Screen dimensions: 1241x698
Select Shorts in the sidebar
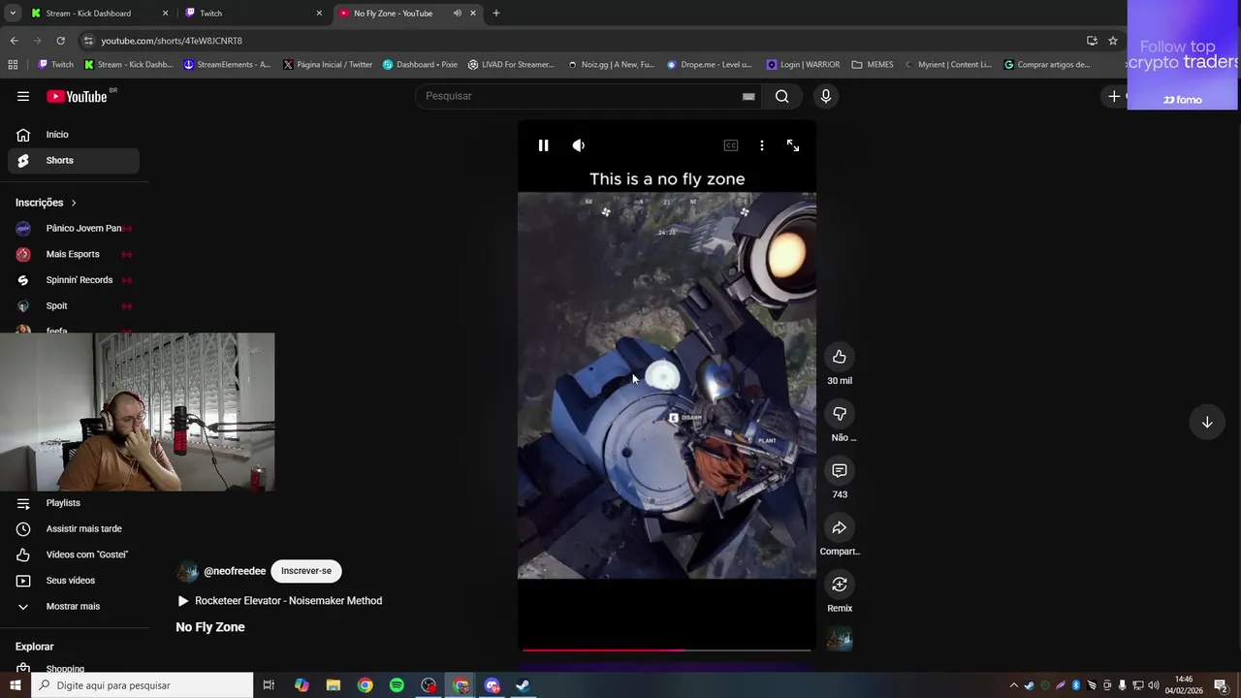click(74, 160)
